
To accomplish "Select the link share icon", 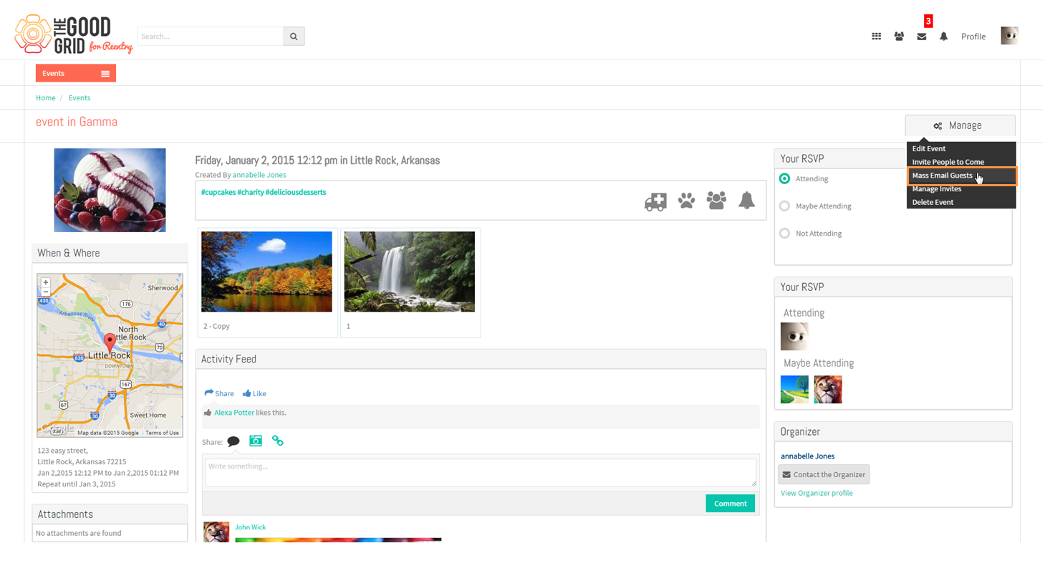I will [x=278, y=441].
